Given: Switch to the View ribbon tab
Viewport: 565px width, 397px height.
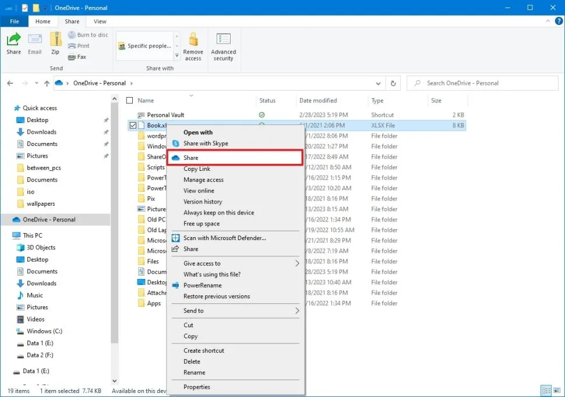Looking at the screenshot, I should coord(99,21).
